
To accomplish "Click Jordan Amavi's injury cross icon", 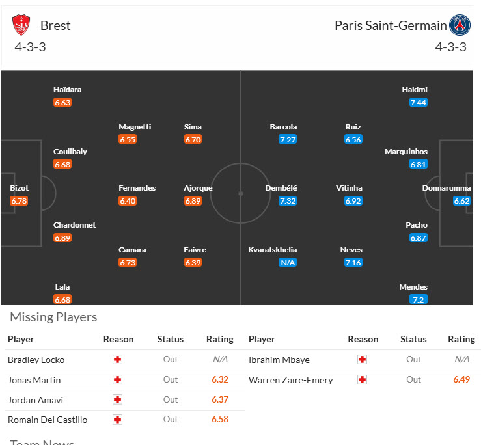I will click(x=118, y=399).
